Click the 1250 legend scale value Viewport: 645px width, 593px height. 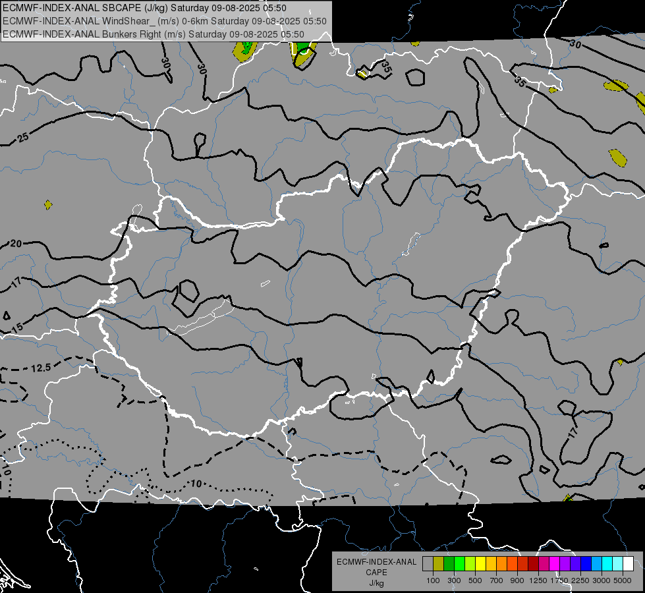pyautogui.click(x=538, y=580)
